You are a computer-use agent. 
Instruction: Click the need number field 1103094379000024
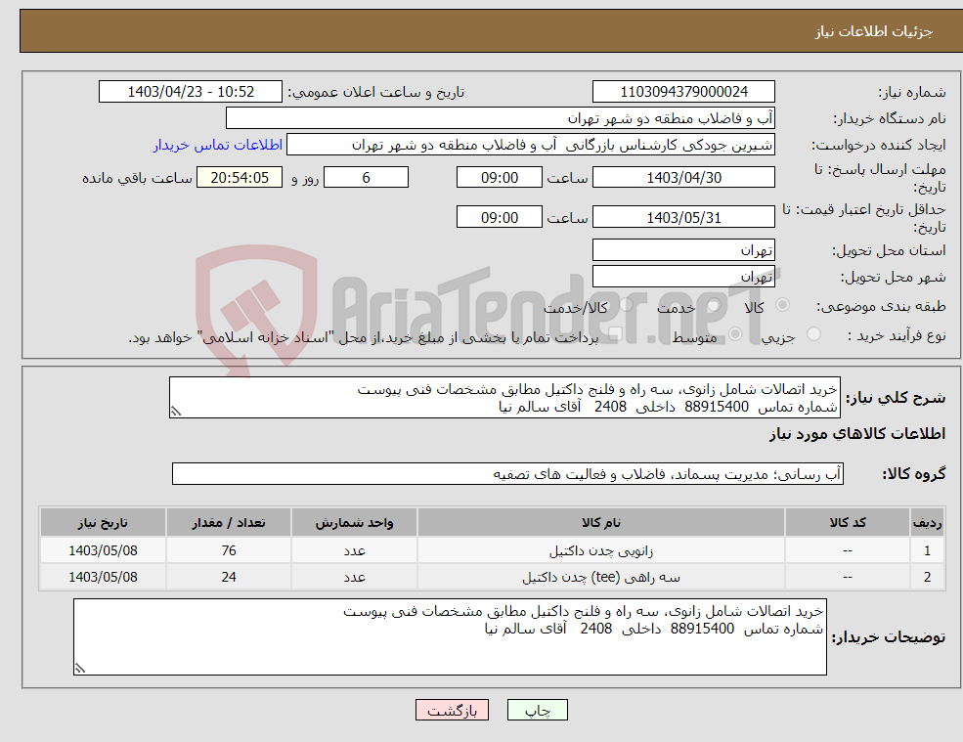click(x=683, y=92)
